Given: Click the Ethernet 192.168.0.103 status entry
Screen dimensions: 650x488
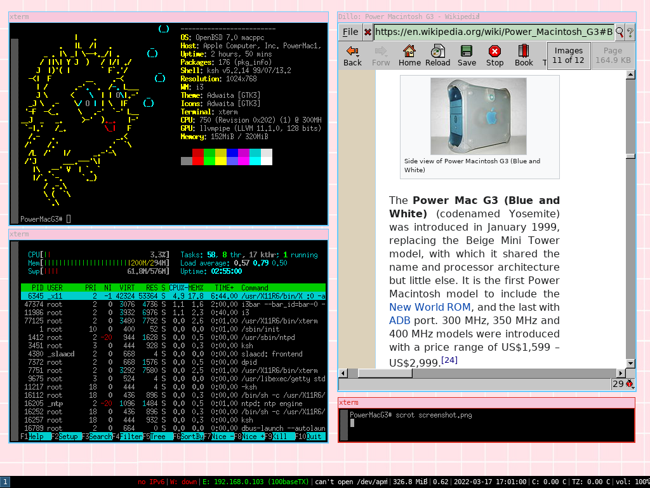Looking at the screenshot, I should tap(255, 482).
